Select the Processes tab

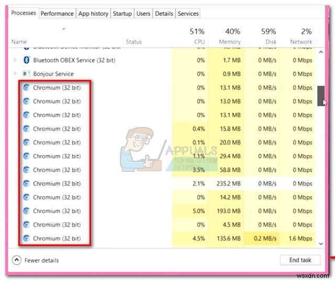pyautogui.click(x=24, y=13)
